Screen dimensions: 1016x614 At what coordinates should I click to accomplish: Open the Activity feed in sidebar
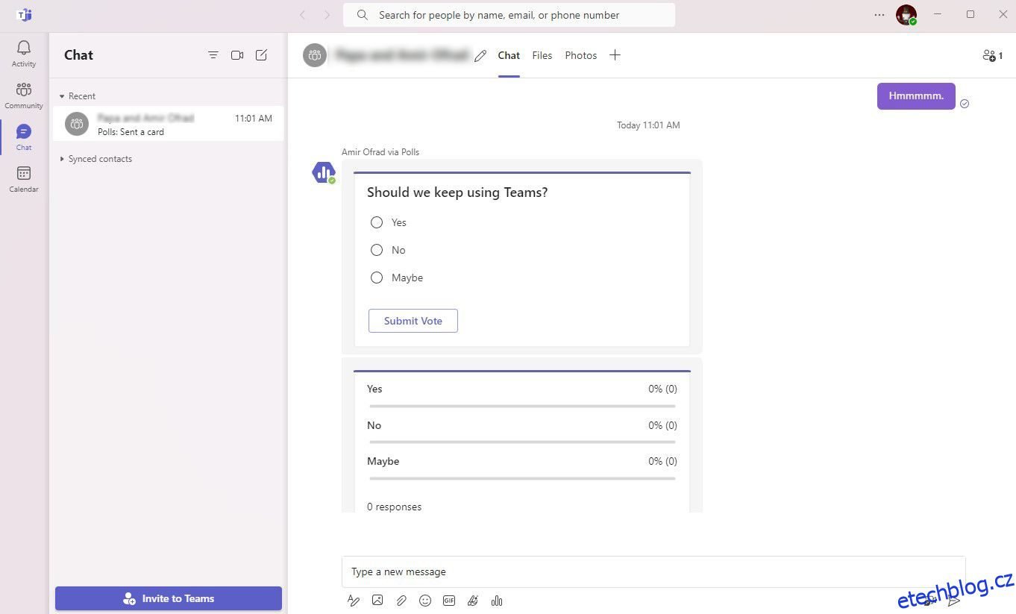[24, 54]
